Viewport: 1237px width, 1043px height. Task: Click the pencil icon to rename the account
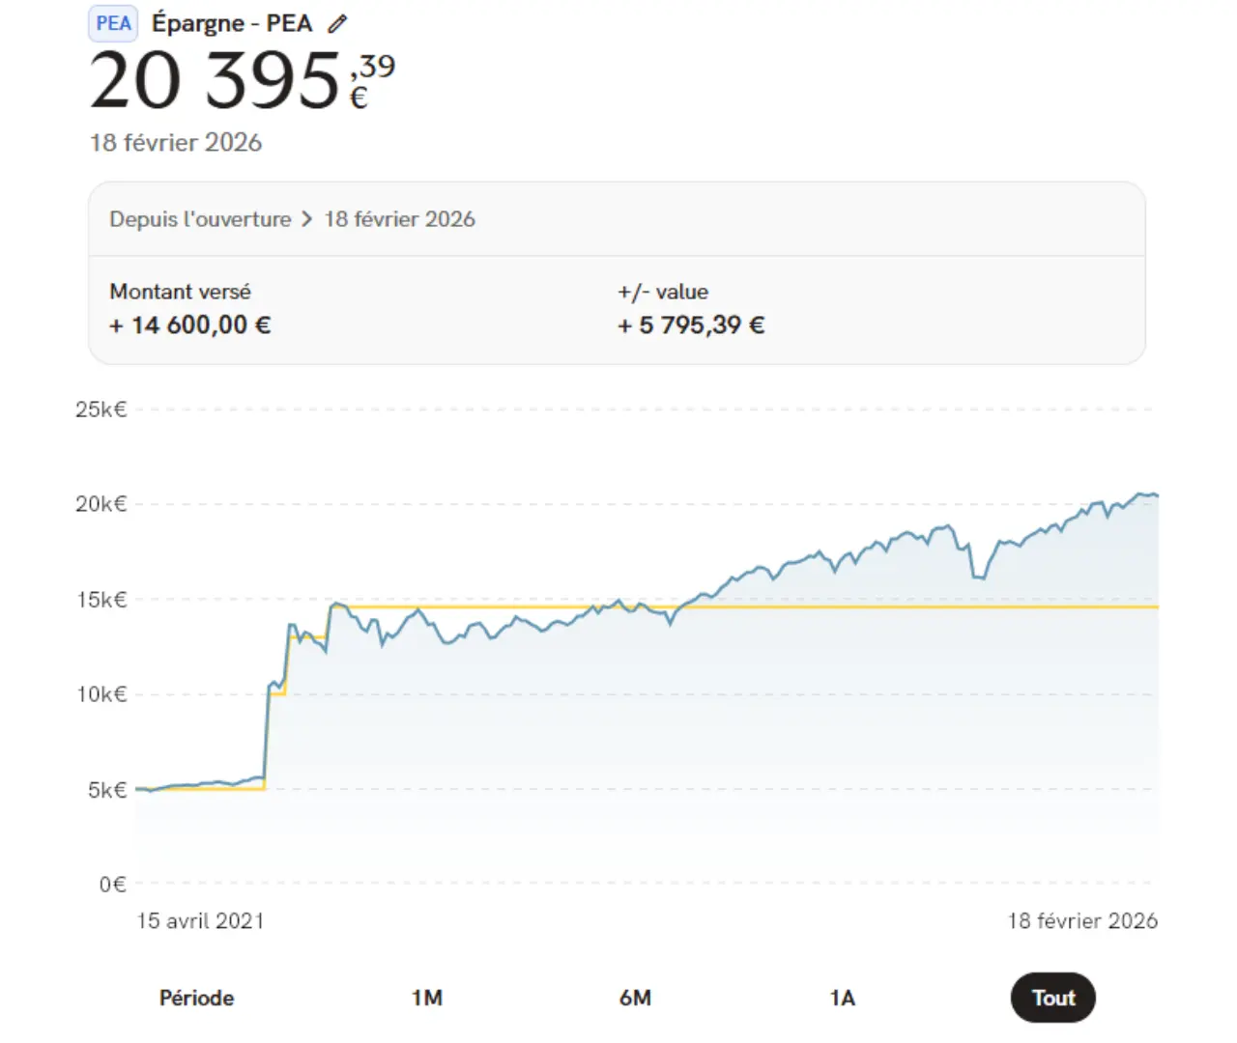pos(336,24)
